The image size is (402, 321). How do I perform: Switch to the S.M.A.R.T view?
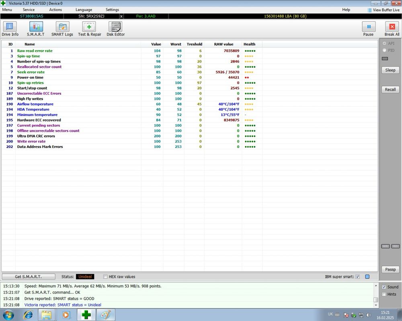click(x=36, y=29)
